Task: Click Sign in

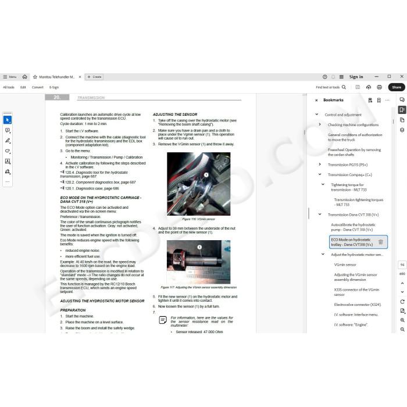Action: point(356,77)
